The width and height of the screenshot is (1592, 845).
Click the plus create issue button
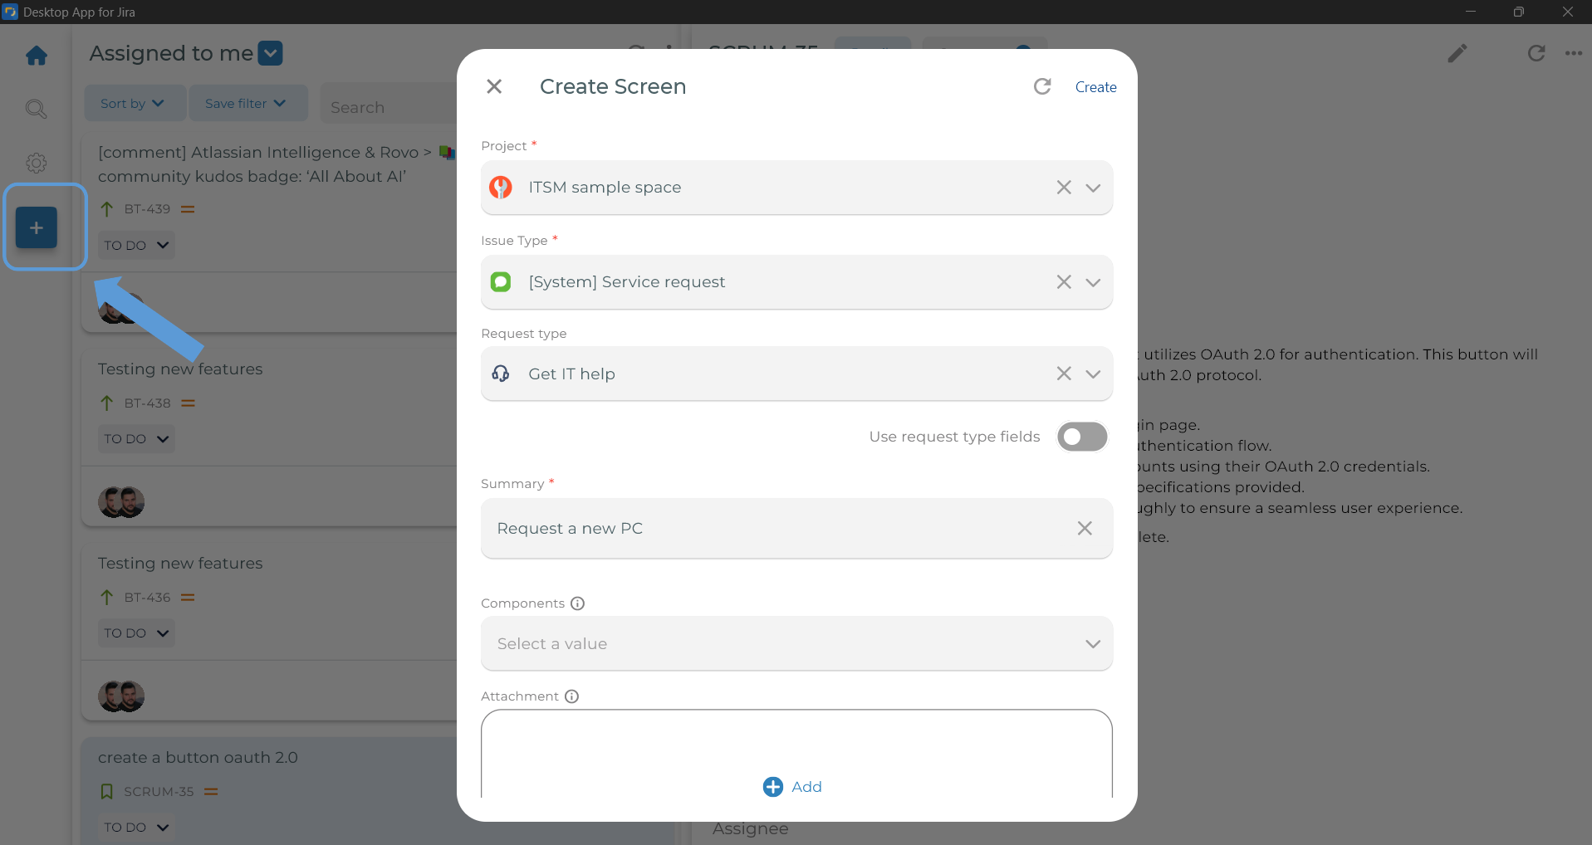coord(37,227)
